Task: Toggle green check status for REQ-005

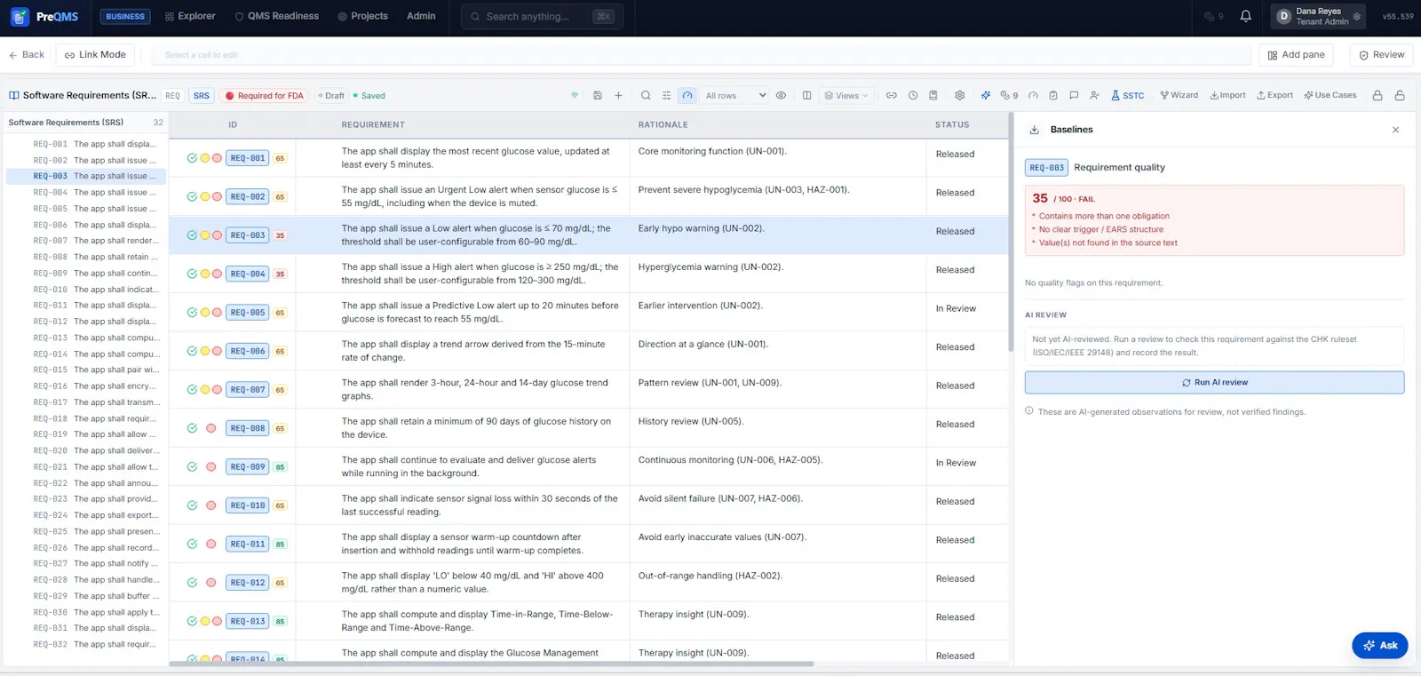Action: point(192,313)
